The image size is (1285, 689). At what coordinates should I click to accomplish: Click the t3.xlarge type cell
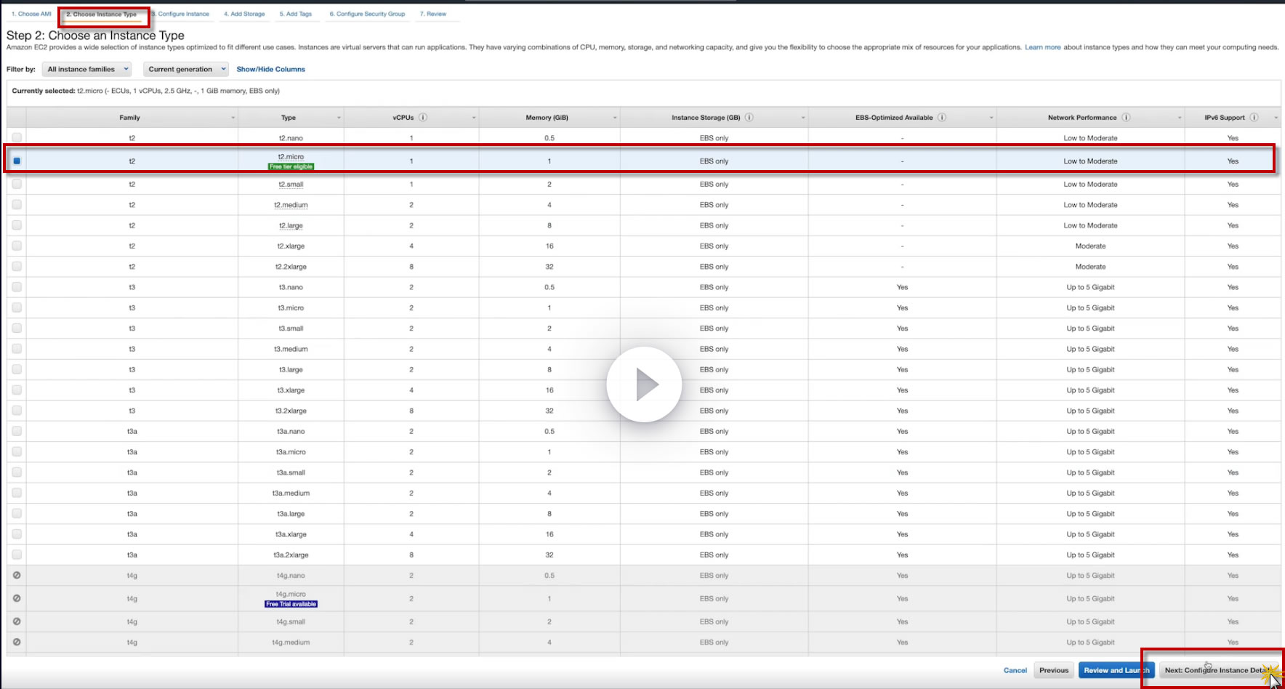click(x=291, y=390)
